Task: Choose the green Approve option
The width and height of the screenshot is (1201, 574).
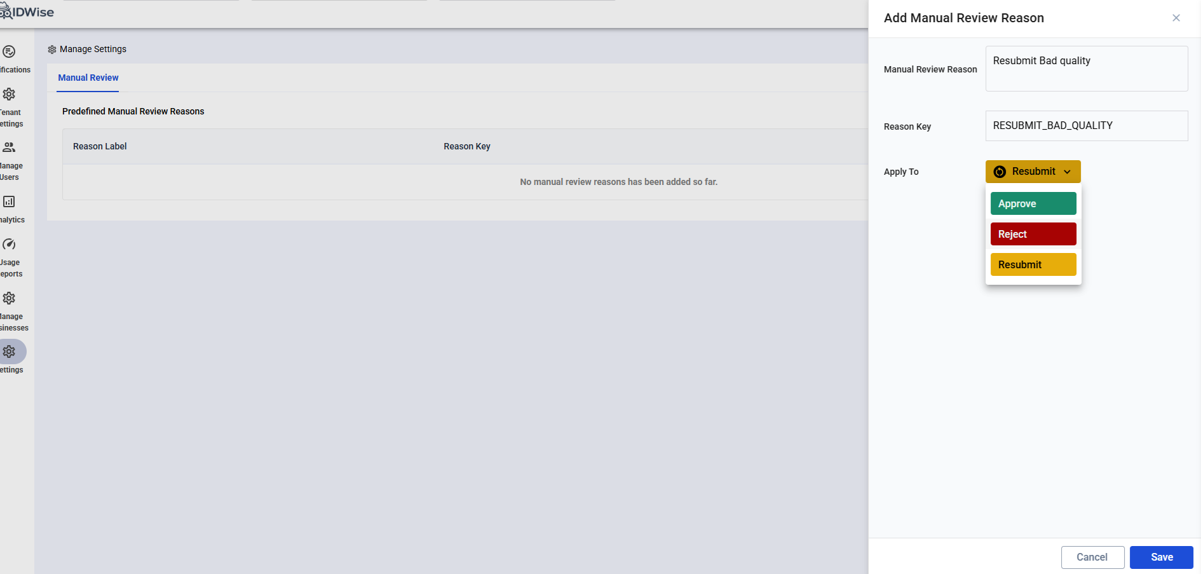Action: pos(1033,203)
